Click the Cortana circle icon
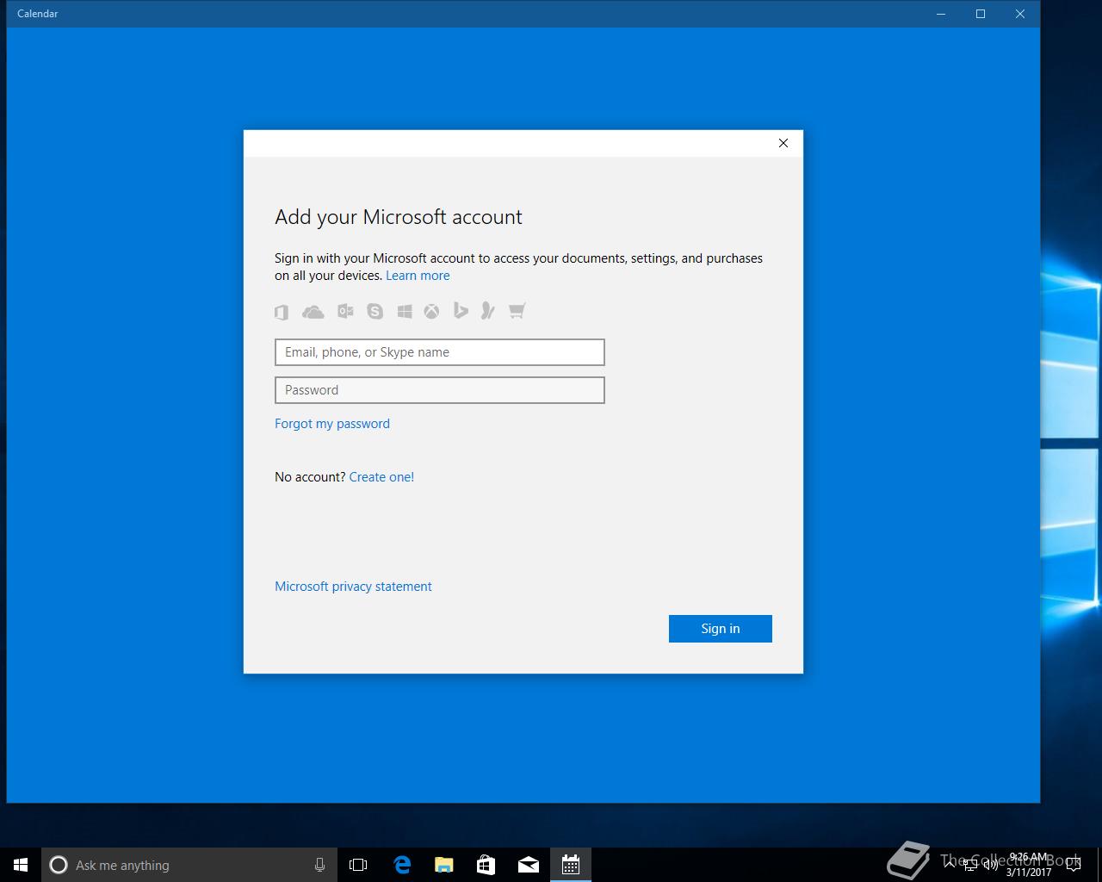This screenshot has height=882, width=1102. pyautogui.click(x=59, y=865)
